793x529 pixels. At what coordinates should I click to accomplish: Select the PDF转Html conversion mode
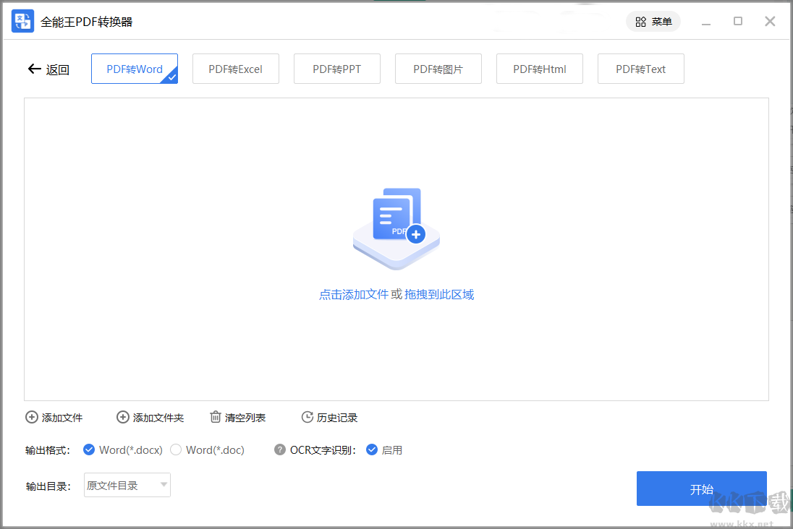click(x=539, y=68)
